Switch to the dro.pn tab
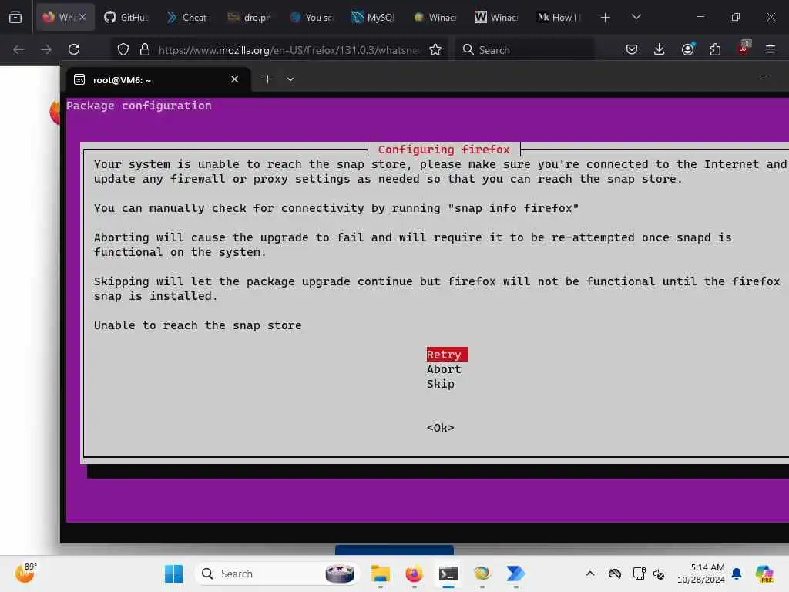 (249, 17)
